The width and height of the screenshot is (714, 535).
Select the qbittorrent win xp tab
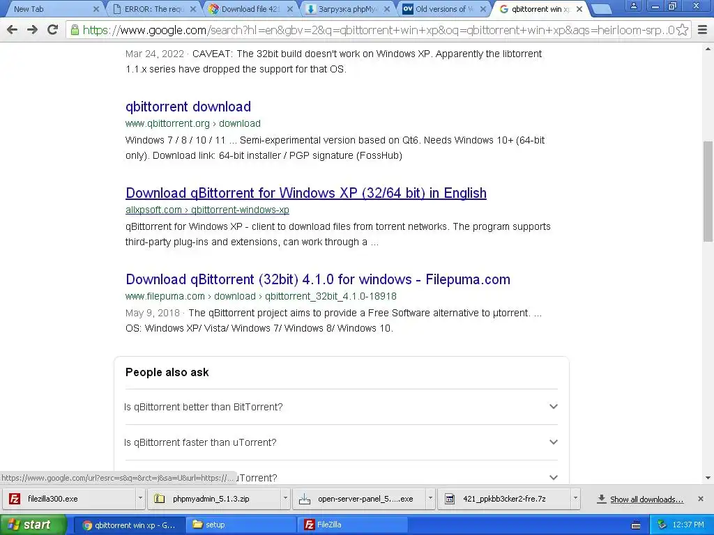tap(540, 9)
